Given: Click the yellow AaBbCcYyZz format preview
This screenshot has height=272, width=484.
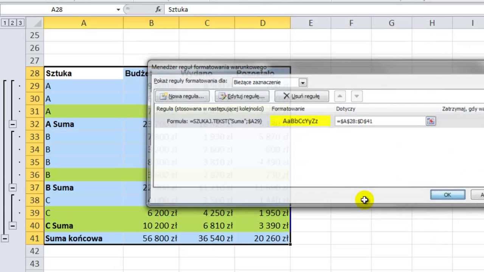Looking at the screenshot, I should pyautogui.click(x=300, y=121).
